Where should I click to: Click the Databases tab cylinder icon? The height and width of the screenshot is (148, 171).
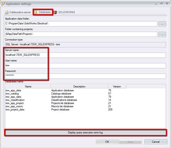pyautogui.click(x=36, y=12)
